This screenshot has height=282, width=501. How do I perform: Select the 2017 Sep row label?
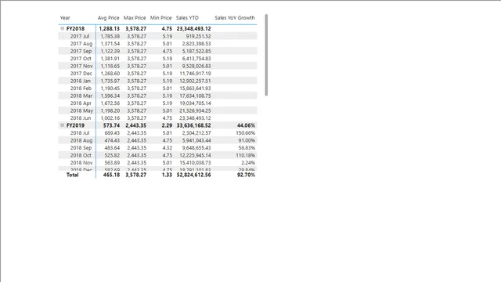pyautogui.click(x=81, y=51)
